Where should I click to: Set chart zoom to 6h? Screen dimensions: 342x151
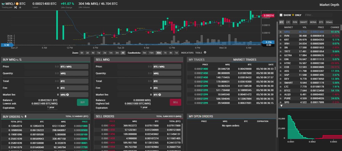coord(82,53)
